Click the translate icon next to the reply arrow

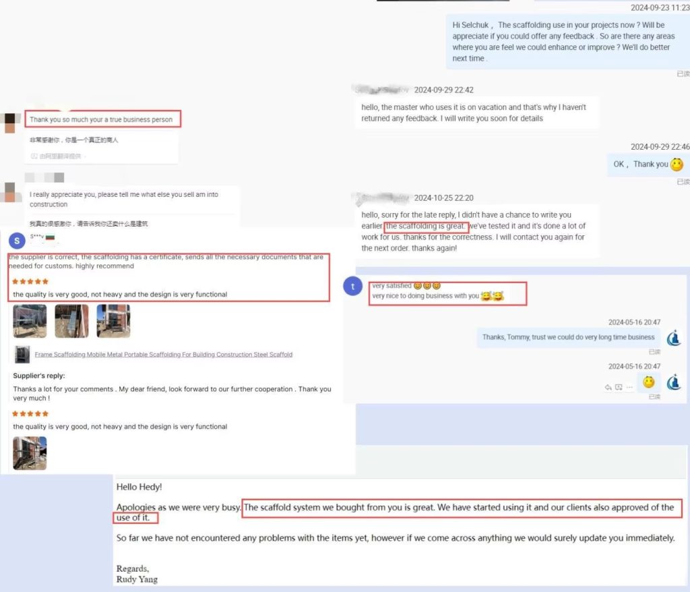(619, 388)
